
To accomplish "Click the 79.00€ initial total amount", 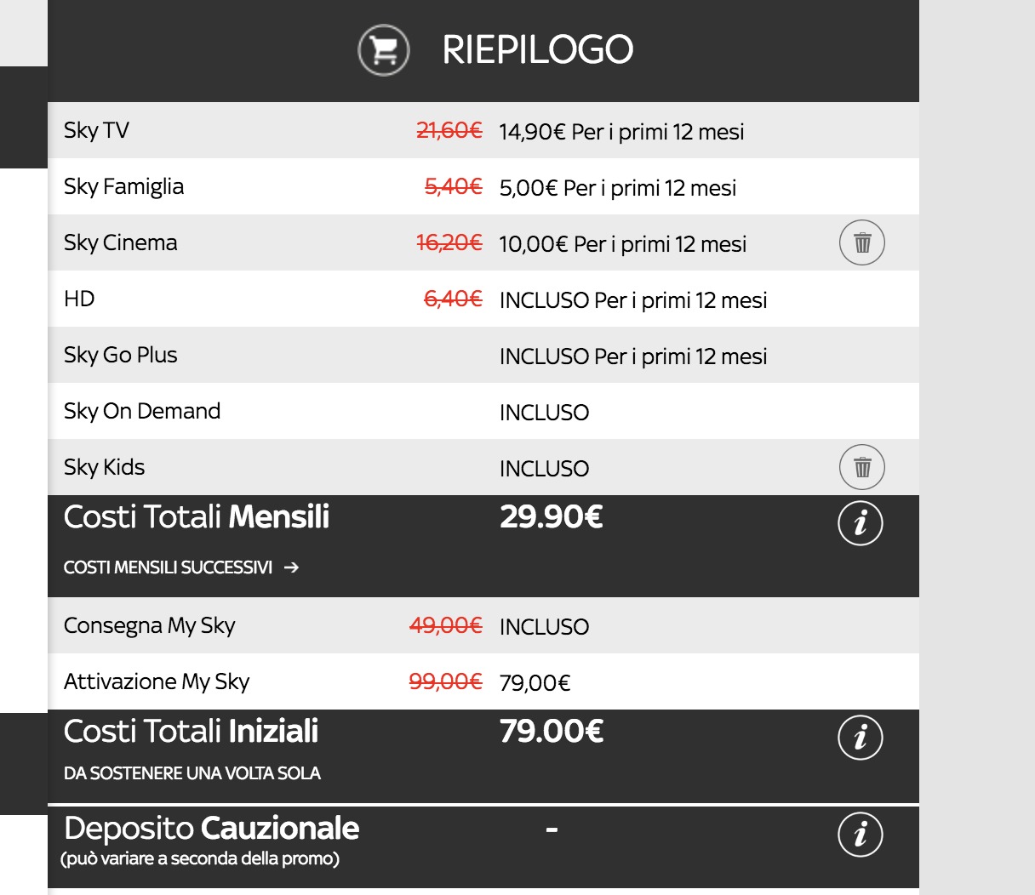I will point(552,732).
